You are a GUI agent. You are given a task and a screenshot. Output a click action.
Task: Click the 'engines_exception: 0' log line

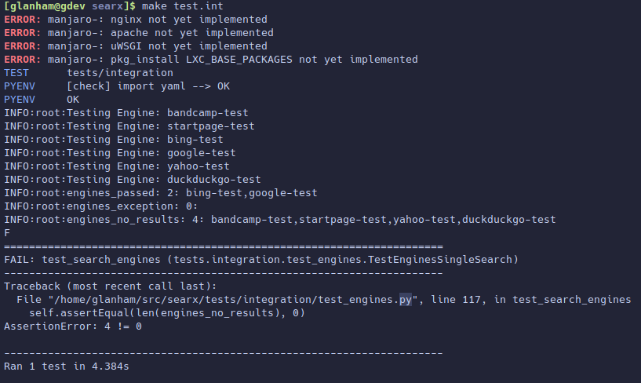click(101, 206)
